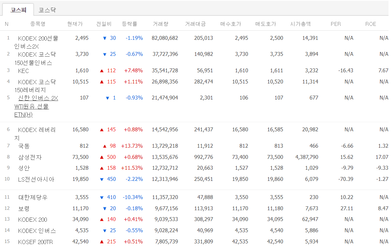
Task: Click the 매도호가 column header
Action: pos(265,24)
